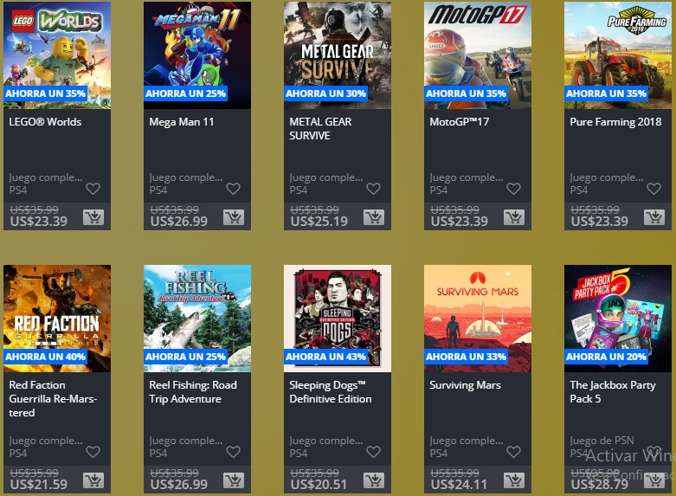Viewport: 676px width, 496px height.
Task: Add LEGO Worlds to the cart
Action: click(x=93, y=217)
